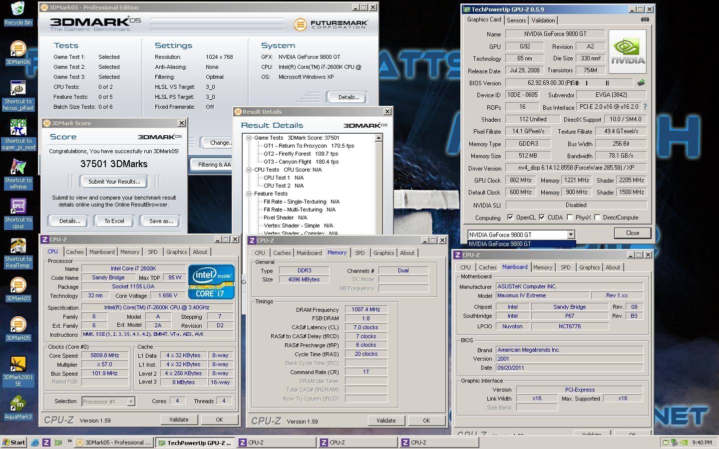Collapse the CPU Tests tree node

tap(249, 170)
